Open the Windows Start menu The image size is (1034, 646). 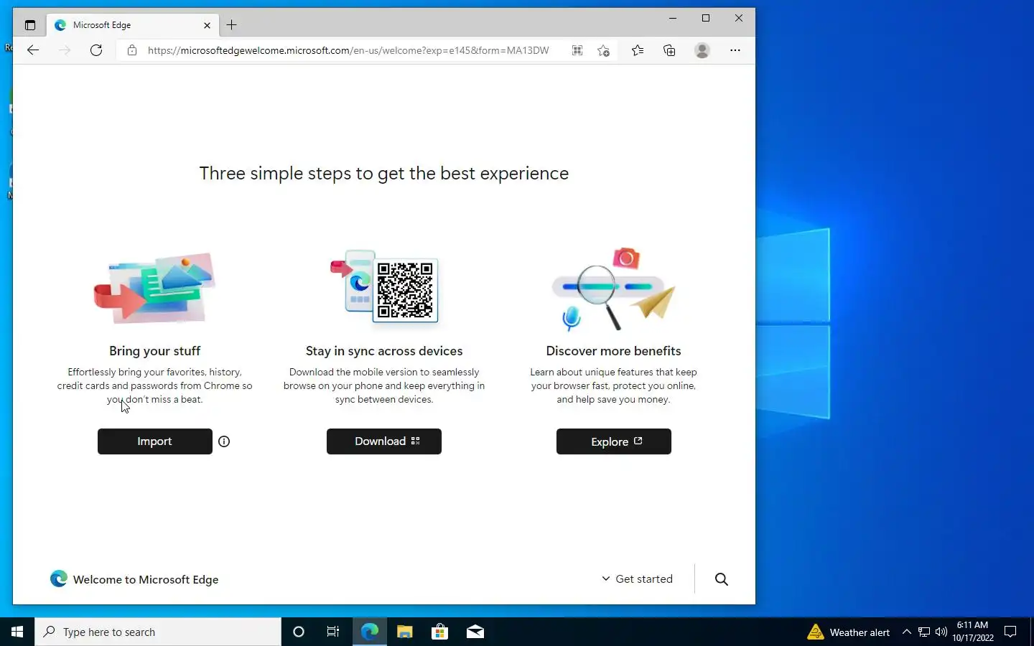(x=17, y=632)
